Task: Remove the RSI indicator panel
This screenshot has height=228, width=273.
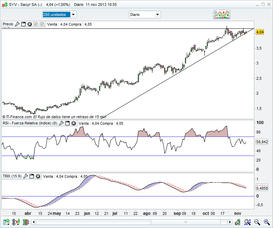Action: pos(73,123)
